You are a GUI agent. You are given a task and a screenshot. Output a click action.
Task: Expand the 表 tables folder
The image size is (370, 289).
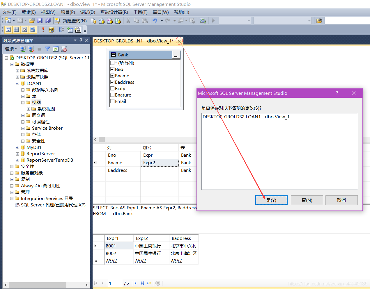(23, 96)
